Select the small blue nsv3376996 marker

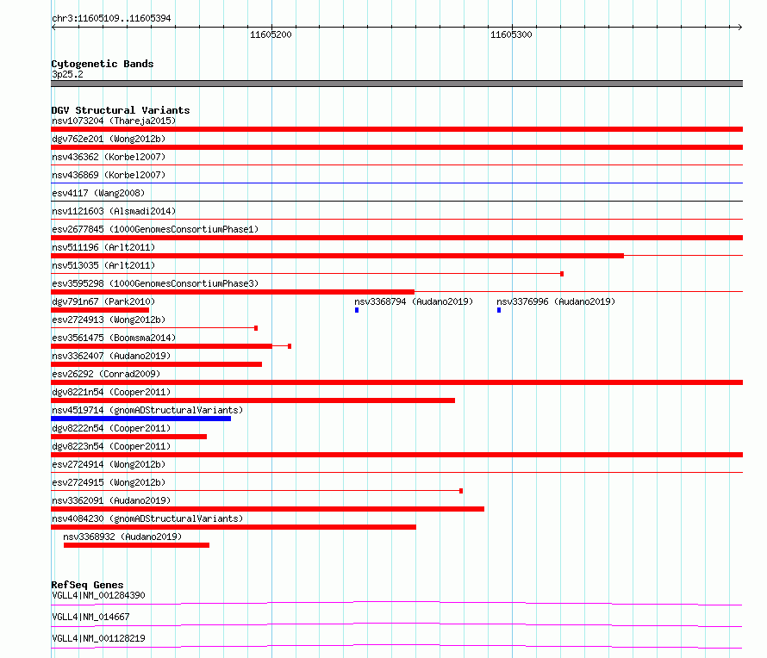tap(498, 310)
